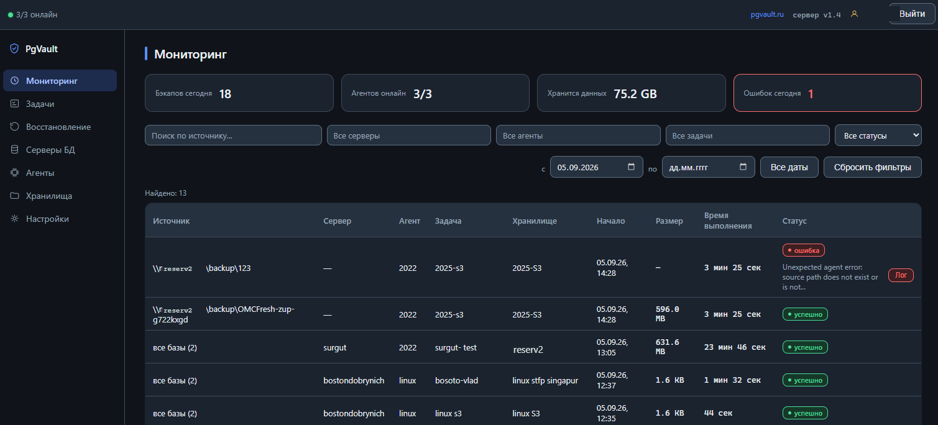
Task: Click the end date field дд.мм.гггг
Action: pyautogui.click(x=709, y=167)
